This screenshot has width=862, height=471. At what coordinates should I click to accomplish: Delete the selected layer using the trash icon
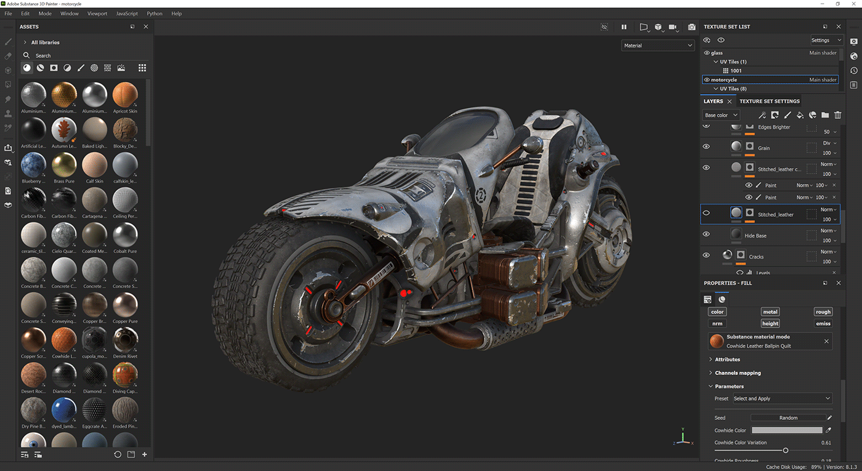(x=837, y=115)
